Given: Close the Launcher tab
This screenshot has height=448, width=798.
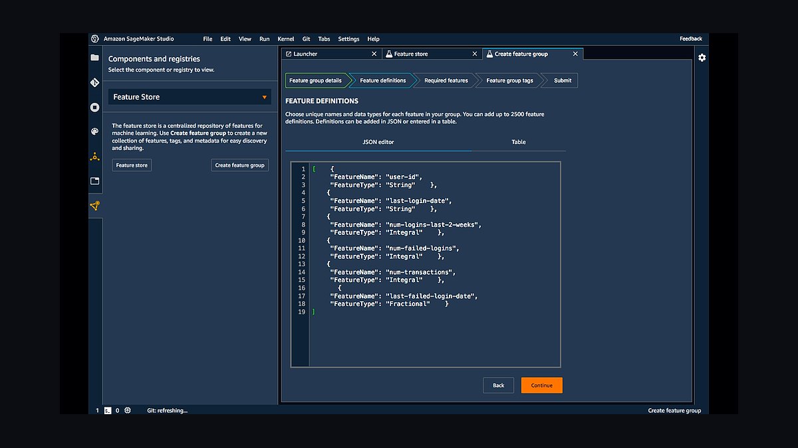Looking at the screenshot, I should (374, 54).
